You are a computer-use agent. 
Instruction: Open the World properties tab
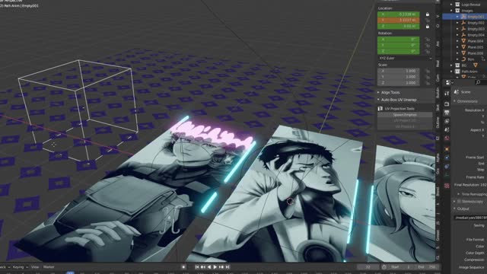pos(447,139)
